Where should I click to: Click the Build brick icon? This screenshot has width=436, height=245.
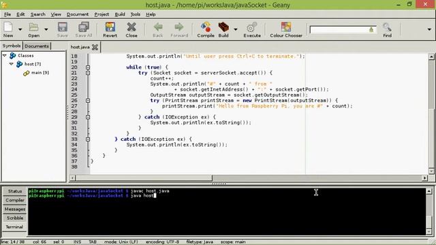pyautogui.click(x=223, y=27)
